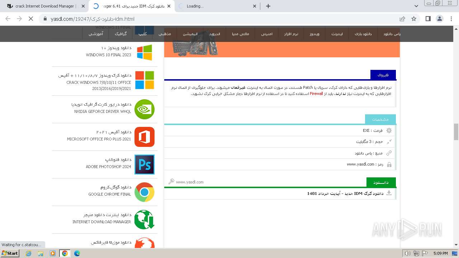This screenshot has height=258, width=459.
Task: Open a new tab with plus button
Action: point(268,6)
